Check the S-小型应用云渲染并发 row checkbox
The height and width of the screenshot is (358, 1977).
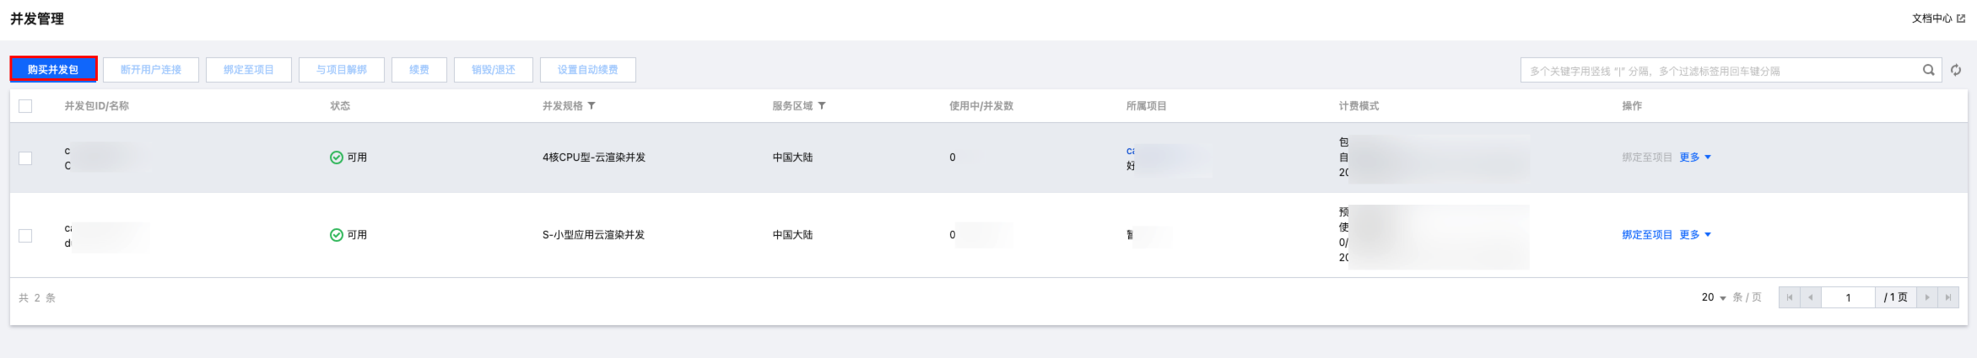tap(25, 236)
